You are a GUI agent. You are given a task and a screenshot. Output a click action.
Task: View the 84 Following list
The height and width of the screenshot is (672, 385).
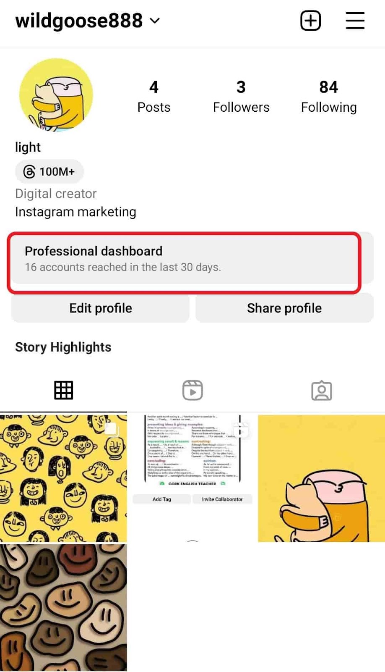[329, 97]
